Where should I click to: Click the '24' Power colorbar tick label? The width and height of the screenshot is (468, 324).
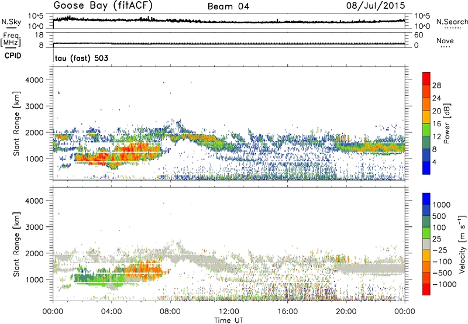pyautogui.click(x=436, y=98)
